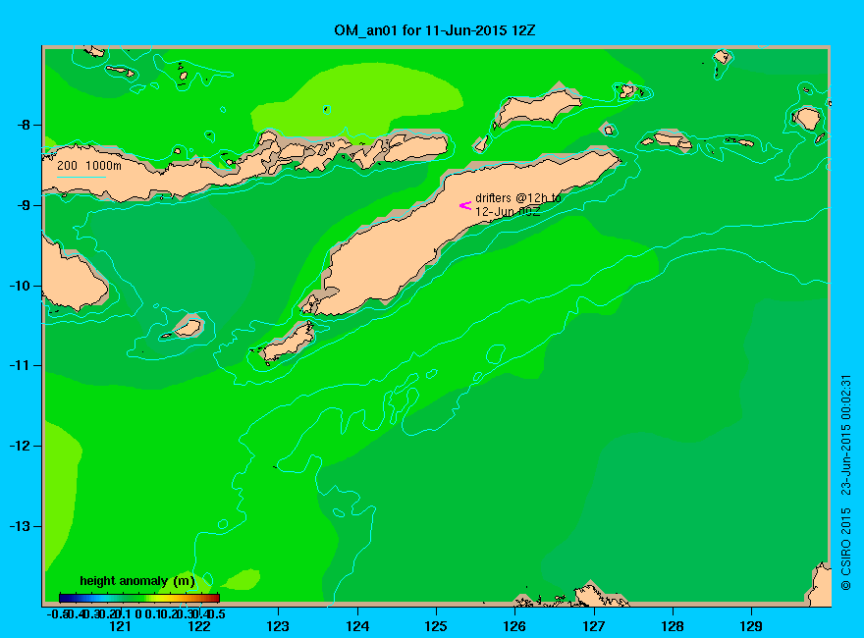The width and height of the screenshot is (864, 638).
Task: Click the longitude label "123"
Action: (278, 626)
